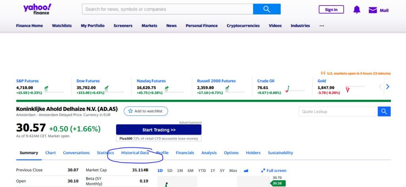The width and height of the screenshot is (406, 187).
Task: Switch to the Historical Data tab
Action: pos(135,153)
